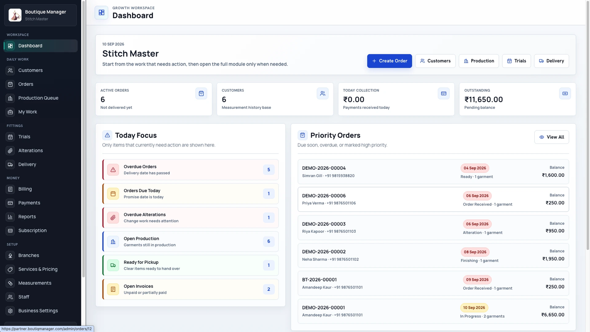The width and height of the screenshot is (590, 332).
Task: Click the Active Orders card bag icon
Action: tap(201, 94)
